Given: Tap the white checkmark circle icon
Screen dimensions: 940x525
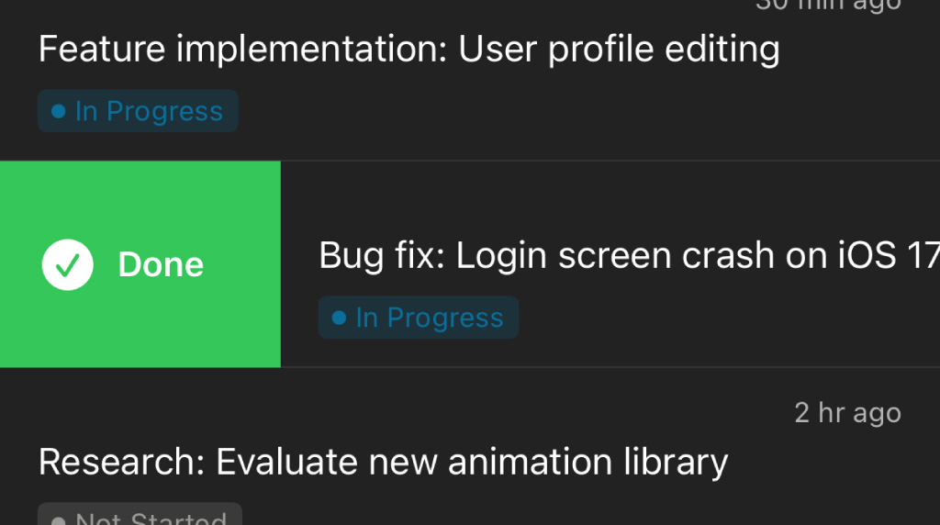Looking at the screenshot, I should 68,264.
